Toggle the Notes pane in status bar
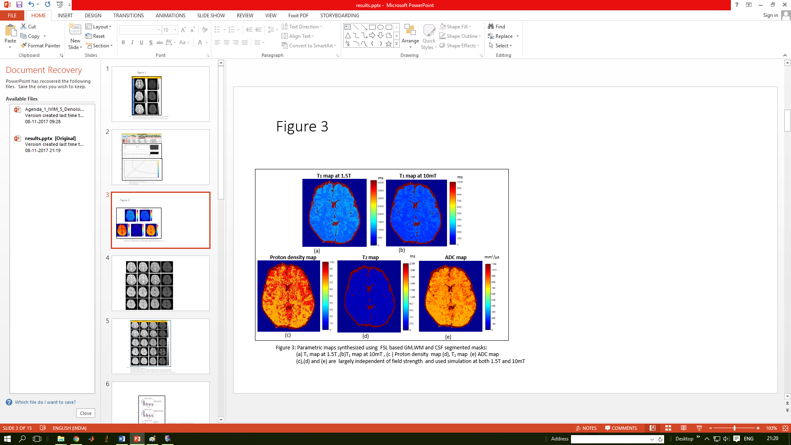Screen dimensions: 791x445 point(586,428)
